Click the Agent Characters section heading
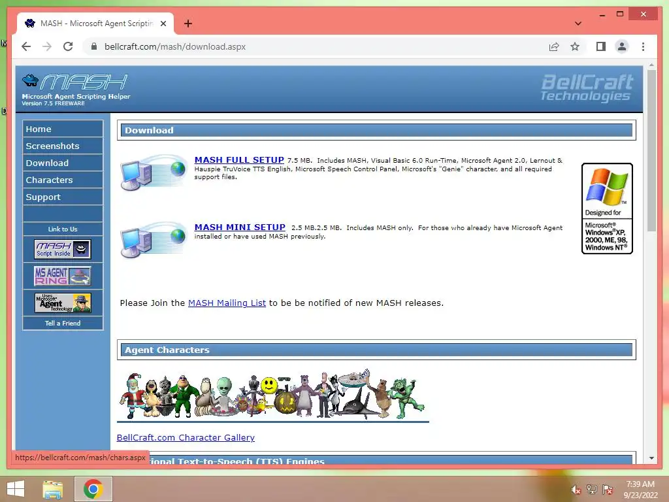 [376, 350]
